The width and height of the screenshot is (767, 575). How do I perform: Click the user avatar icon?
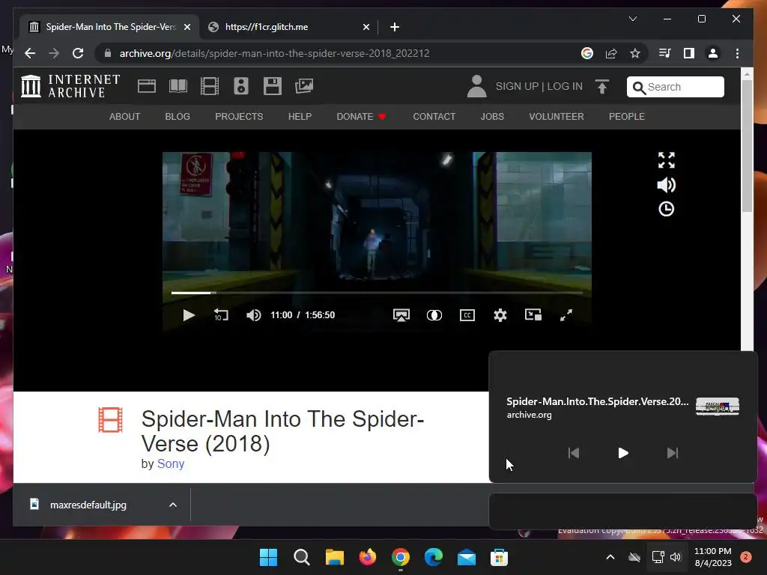(x=476, y=87)
